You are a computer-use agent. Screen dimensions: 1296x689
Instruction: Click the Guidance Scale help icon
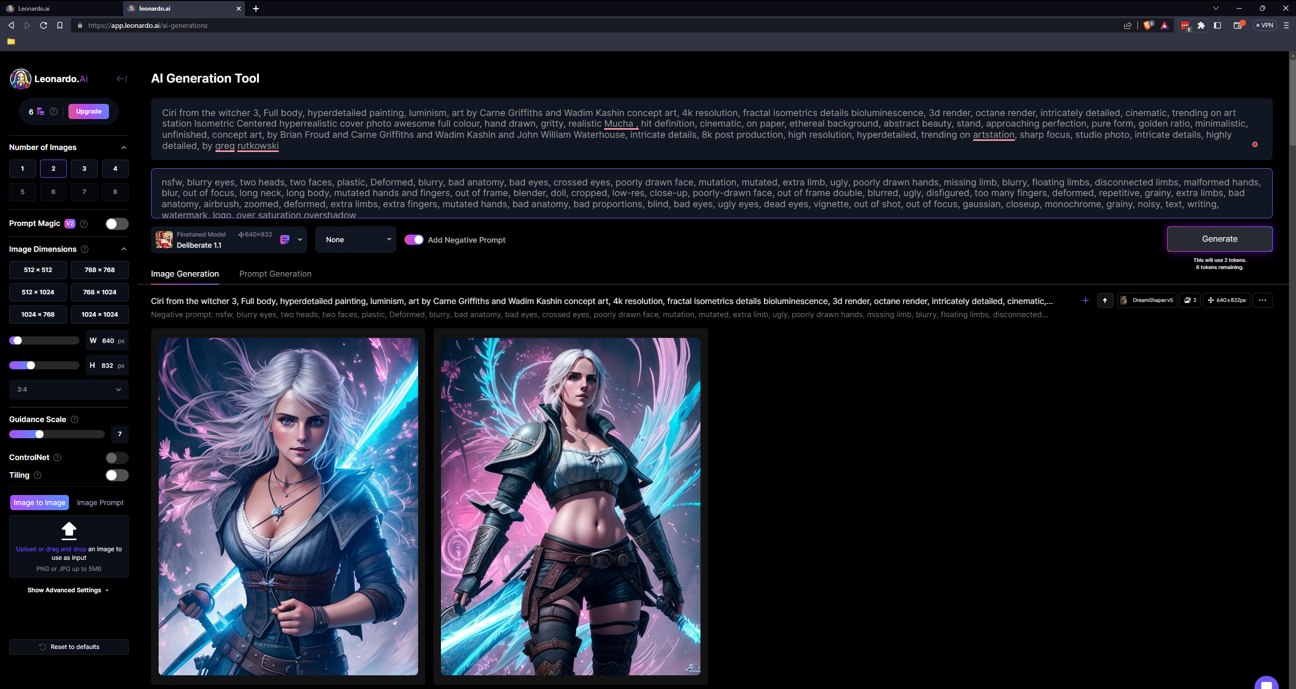tap(75, 419)
